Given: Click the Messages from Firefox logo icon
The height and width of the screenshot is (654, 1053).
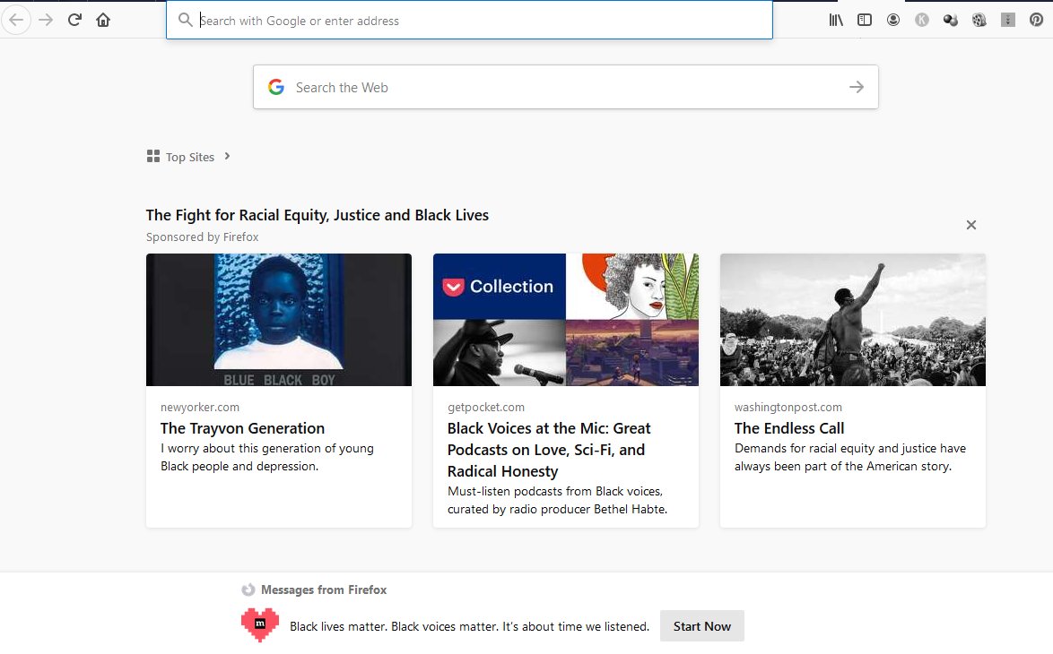Looking at the screenshot, I should [248, 589].
